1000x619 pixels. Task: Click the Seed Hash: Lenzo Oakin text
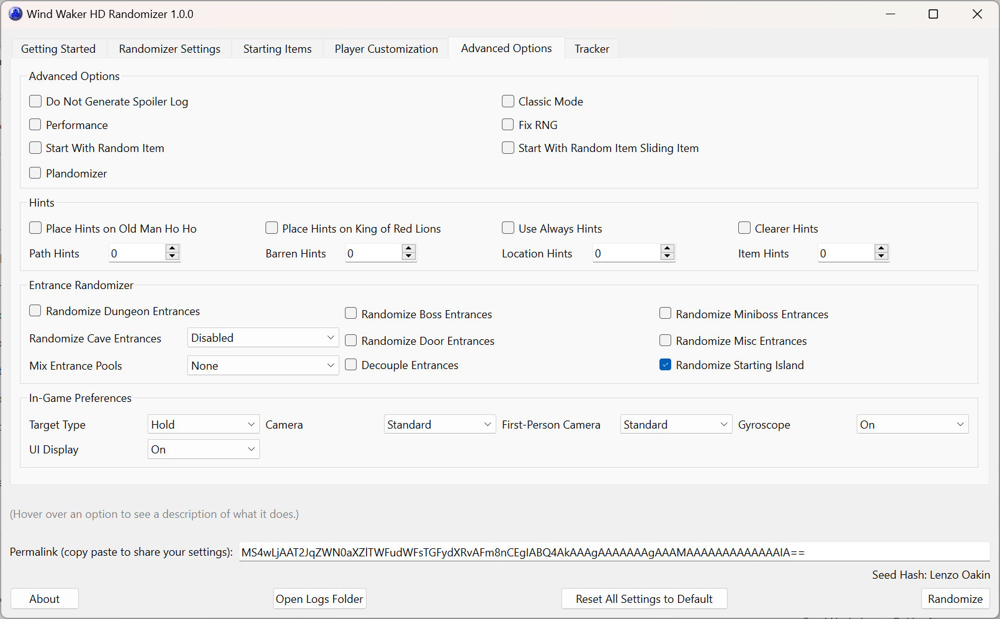[931, 575]
